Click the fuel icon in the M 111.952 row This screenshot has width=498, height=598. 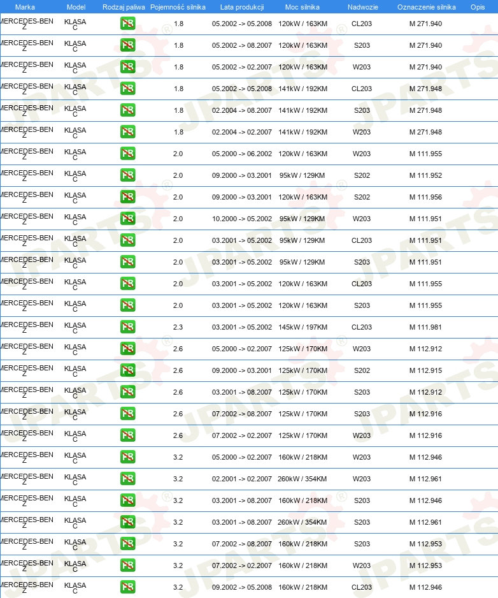point(127,175)
